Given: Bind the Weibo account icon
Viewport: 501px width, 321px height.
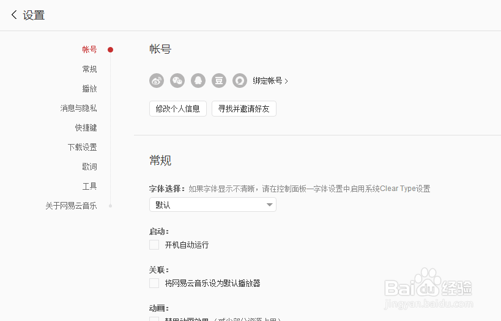Looking at the screenshot, I should point(157,81).
